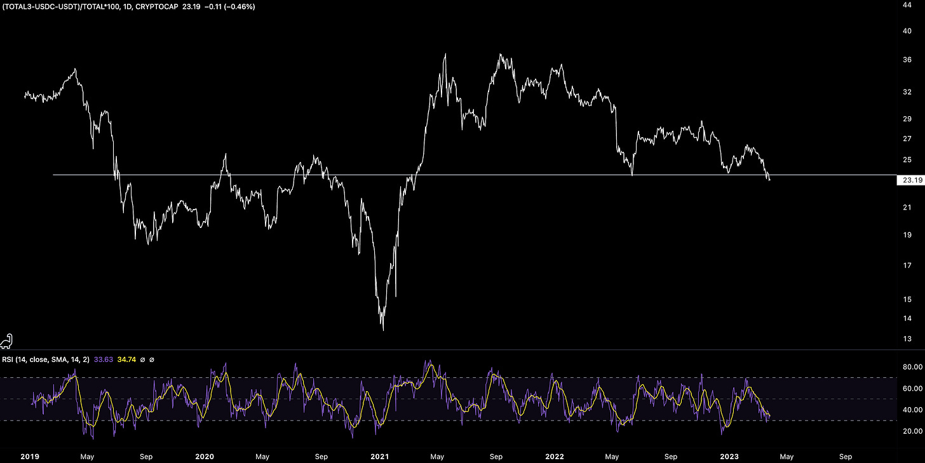Click the 27 price axis label
Image resolution: width=925 pixels, height=463 pixels.
pos(907,138)
